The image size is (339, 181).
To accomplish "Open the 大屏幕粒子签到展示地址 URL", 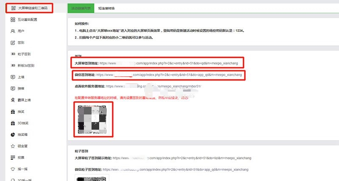I will (x=182, y=158).
